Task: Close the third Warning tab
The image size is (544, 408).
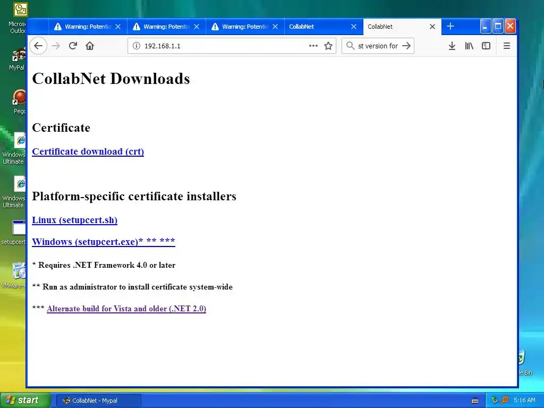Action: (x=275, y=27)
